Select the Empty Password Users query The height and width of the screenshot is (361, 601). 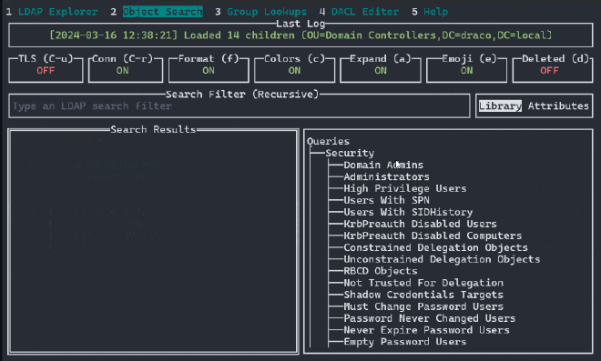(x=404, y=342)
